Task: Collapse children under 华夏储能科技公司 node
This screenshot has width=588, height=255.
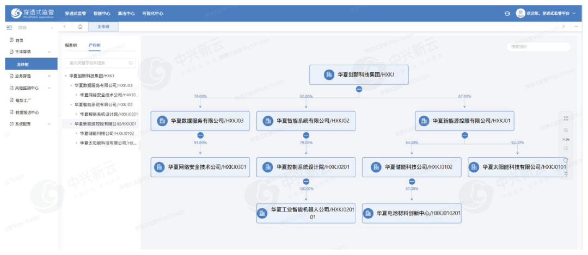Action: 412,181
